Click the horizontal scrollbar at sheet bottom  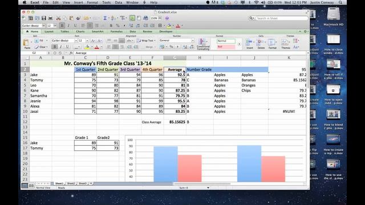click(x=202, y=183)
